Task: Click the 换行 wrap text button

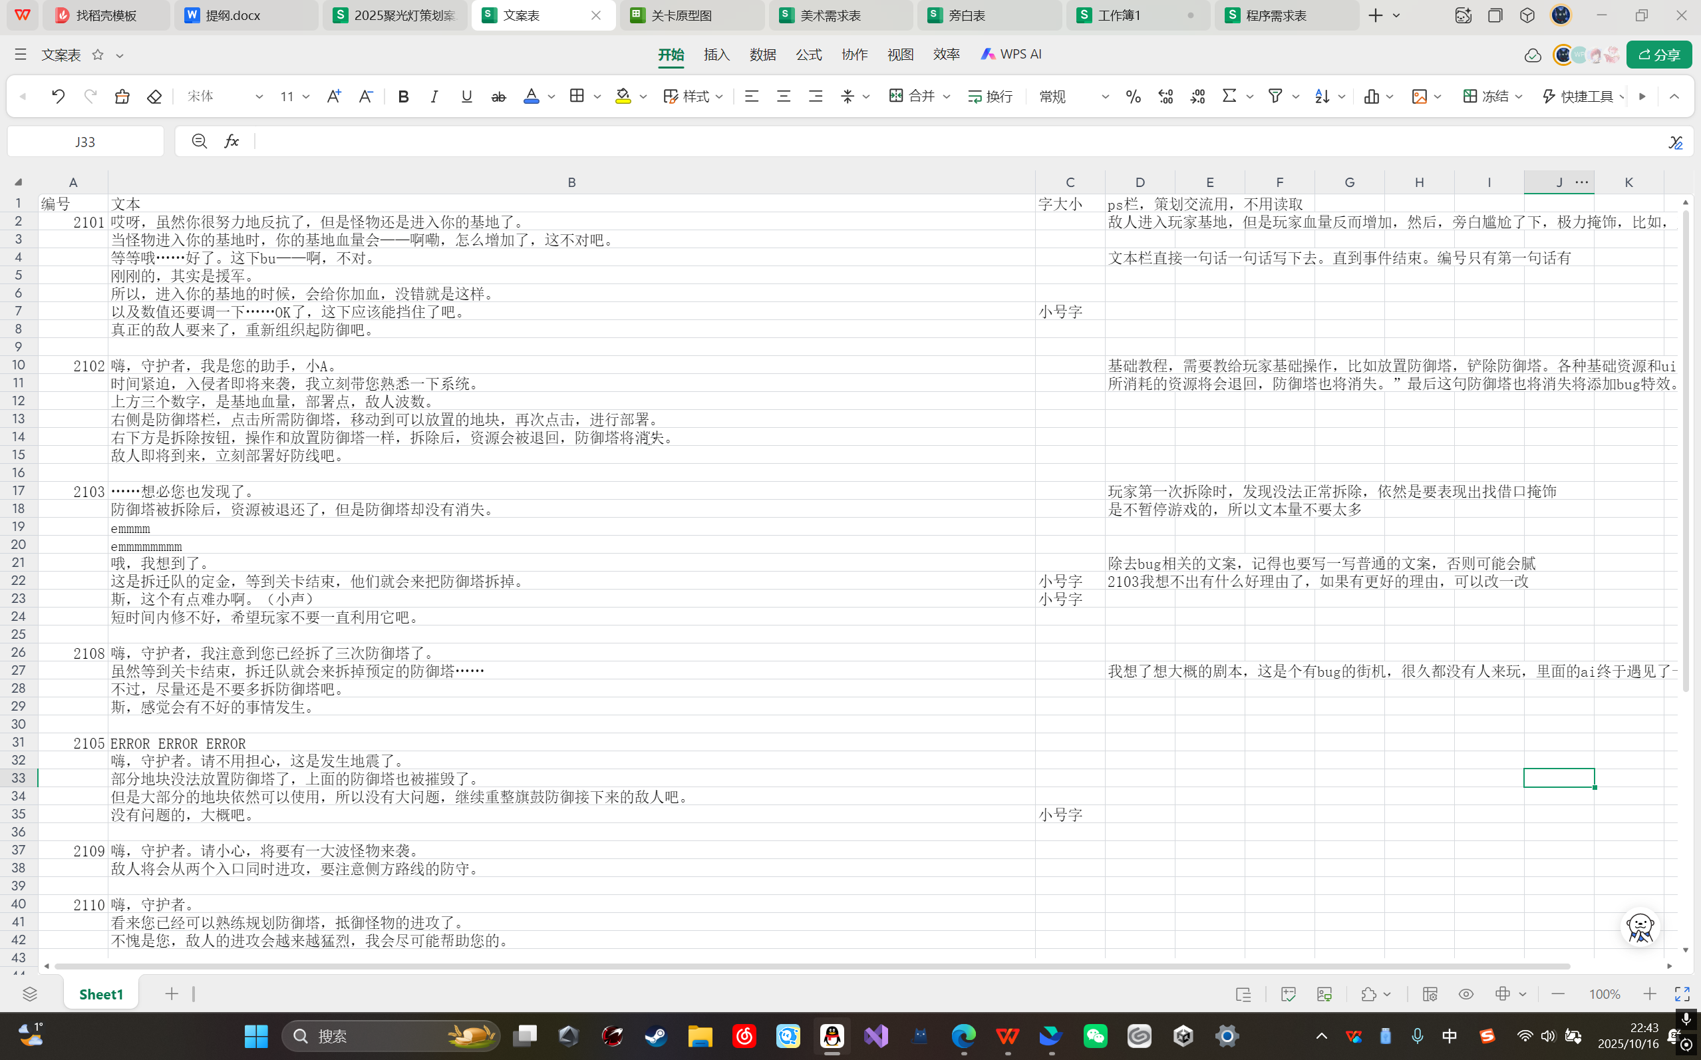Action: tap(990, 96)
